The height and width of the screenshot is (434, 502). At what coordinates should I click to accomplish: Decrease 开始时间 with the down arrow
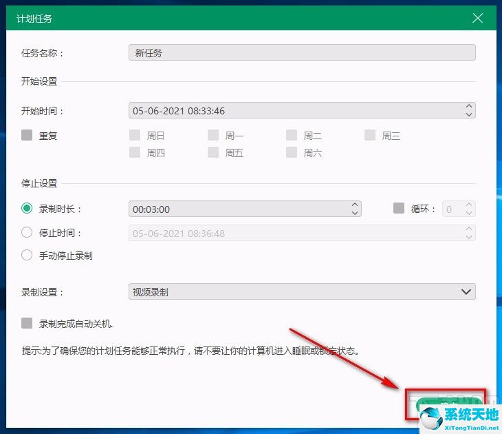(469, 114)
